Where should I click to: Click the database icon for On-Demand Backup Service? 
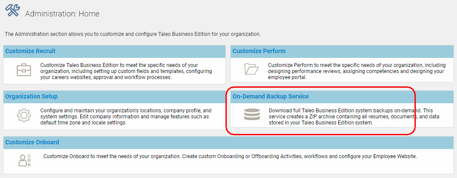coord(251,114)
